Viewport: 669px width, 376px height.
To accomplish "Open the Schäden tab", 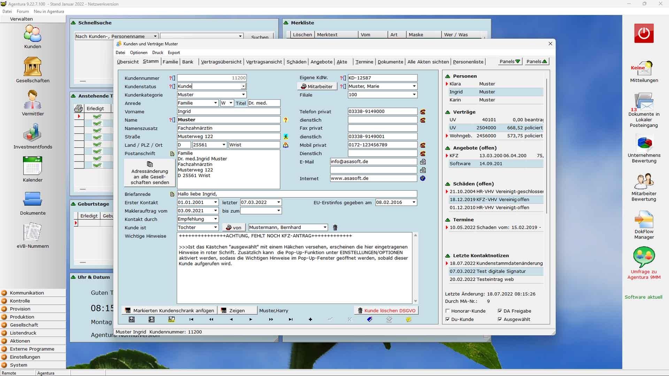I will pos(296,62).
